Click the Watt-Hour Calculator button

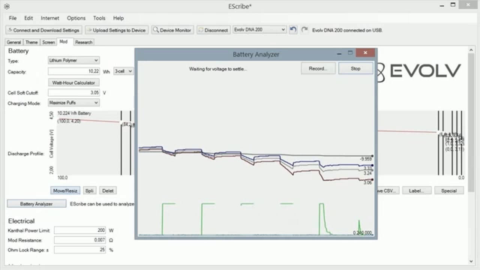73,82
